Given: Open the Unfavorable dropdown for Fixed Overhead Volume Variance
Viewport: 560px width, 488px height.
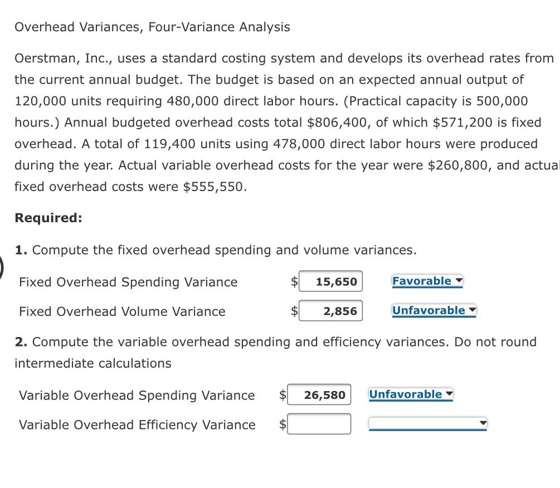Looking at the screenshot, I should coord(434,310).
